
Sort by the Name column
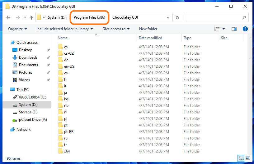pos(63,38)
